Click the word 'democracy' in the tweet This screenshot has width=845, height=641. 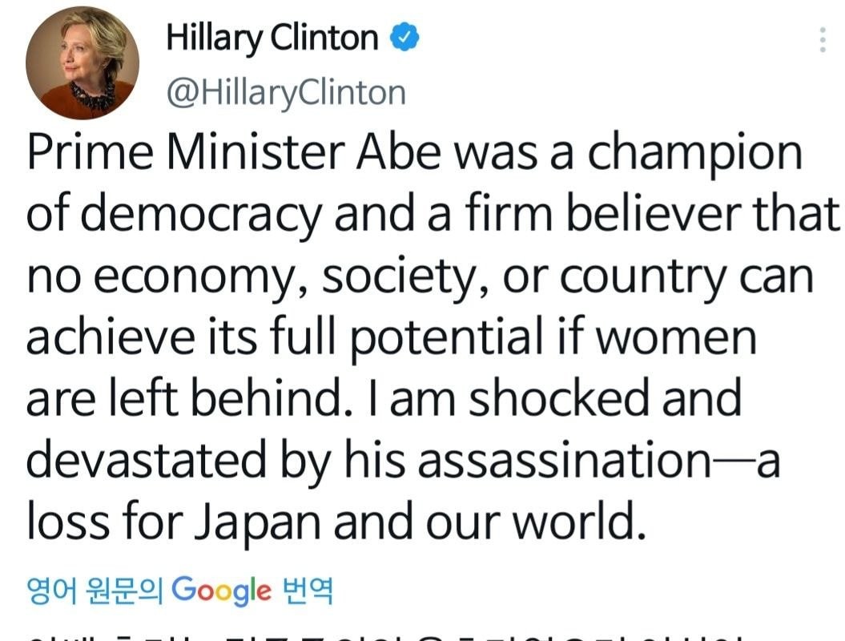(203, 214)
